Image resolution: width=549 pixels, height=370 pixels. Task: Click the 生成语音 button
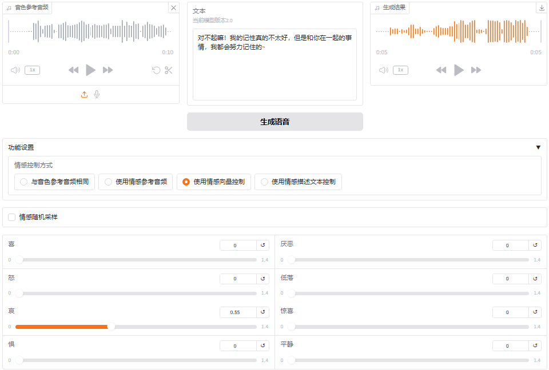point(274,122)
